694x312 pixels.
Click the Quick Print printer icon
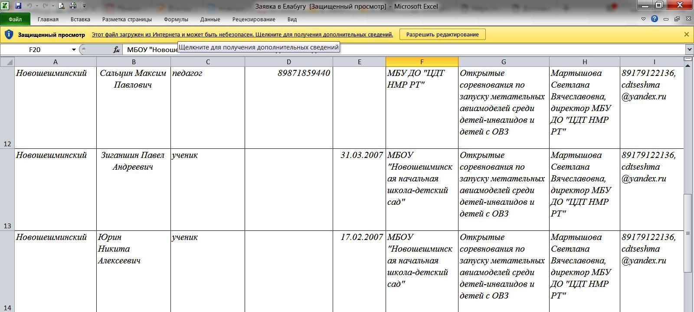[73, 6]
